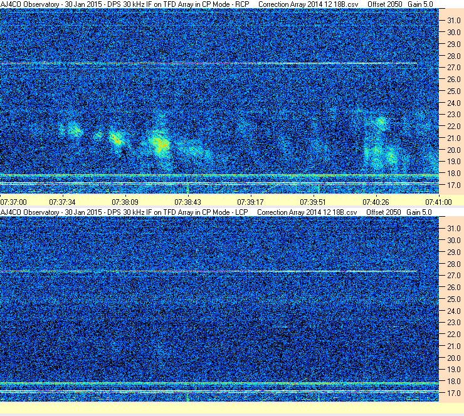Click the 18.0 frequency label in RCP panel
The image size is (464, 416).
pyautogui.click(x=453, y=174)
